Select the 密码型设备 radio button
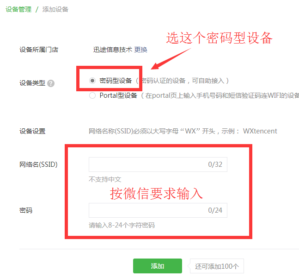 pyautogui.click(x=92, y=81)
